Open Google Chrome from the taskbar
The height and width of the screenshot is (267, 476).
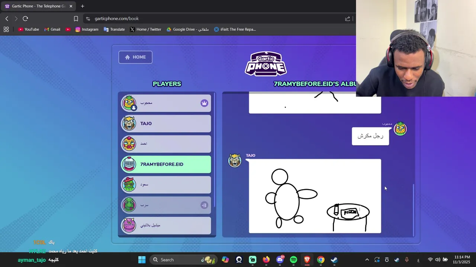[321, 260]
